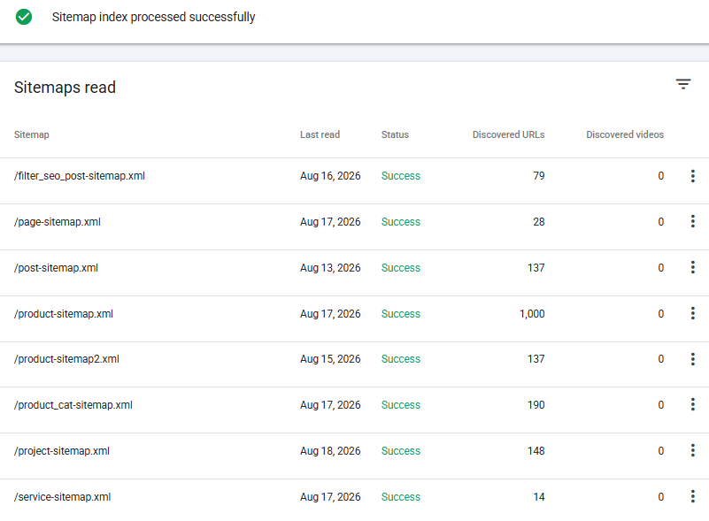Screen dimensions: 709x521
Task: Open the filter icon for Sitemaps read
Action: tap(683, 84)
